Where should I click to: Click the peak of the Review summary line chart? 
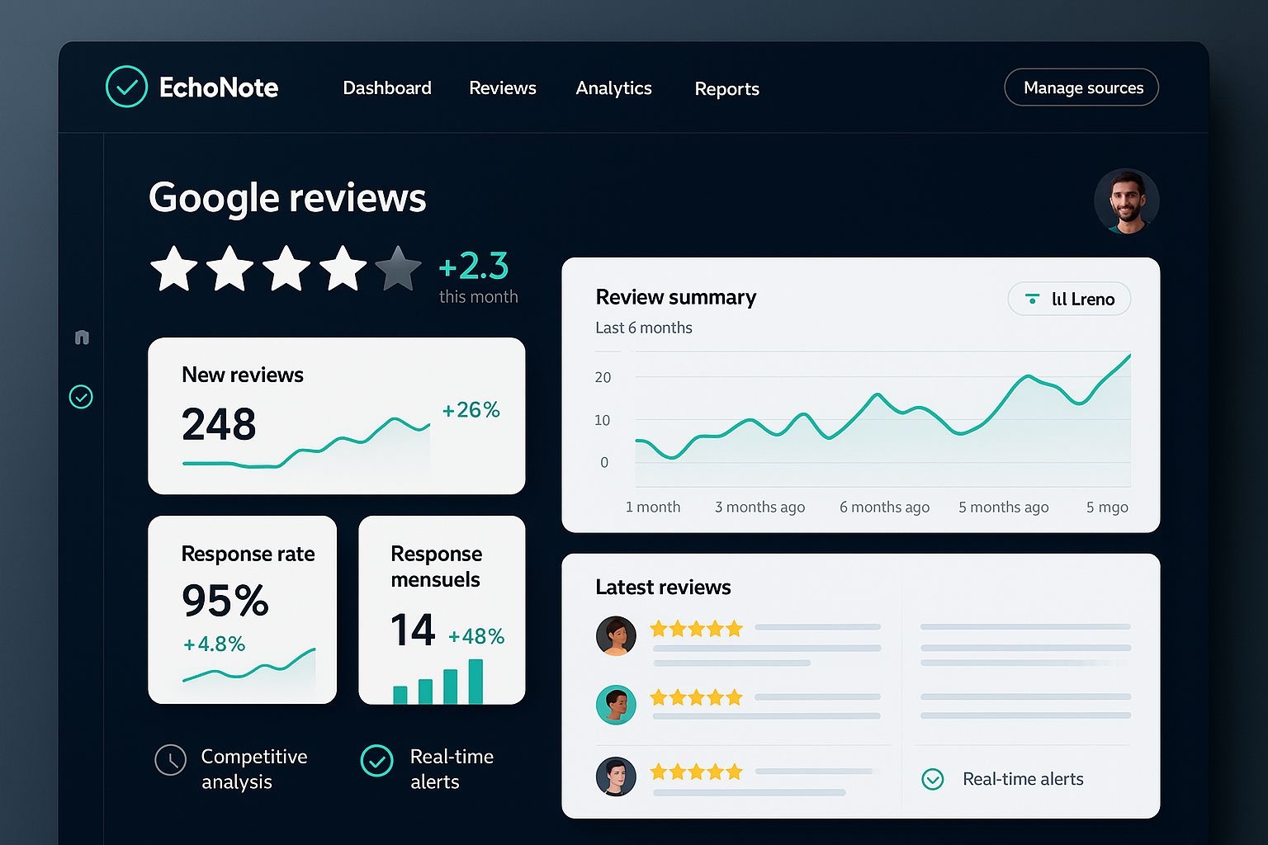(x=1128, y=356)
